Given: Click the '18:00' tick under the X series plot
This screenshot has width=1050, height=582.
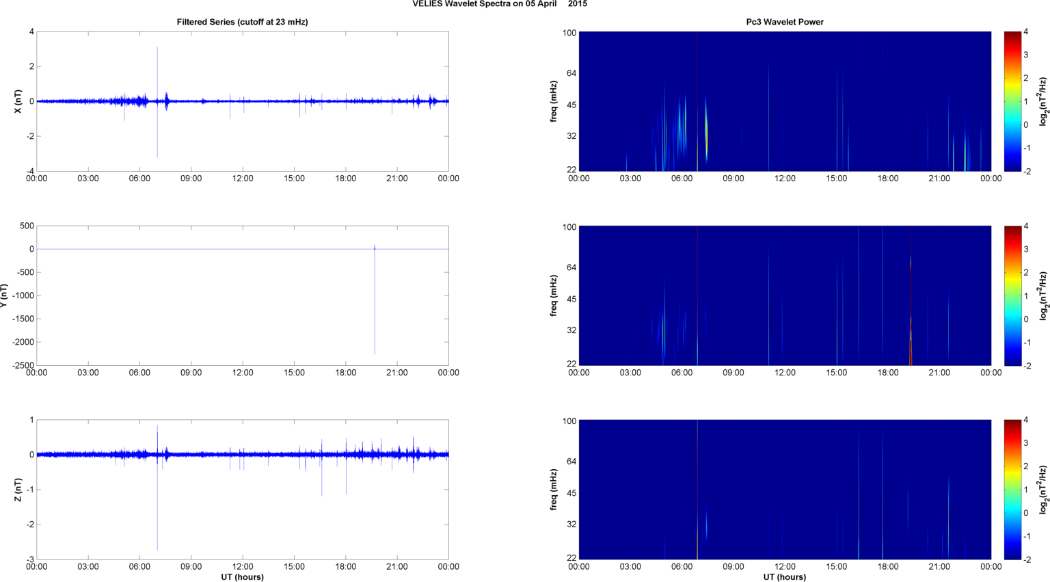Looking at the screenshot, I should [345, 178].
